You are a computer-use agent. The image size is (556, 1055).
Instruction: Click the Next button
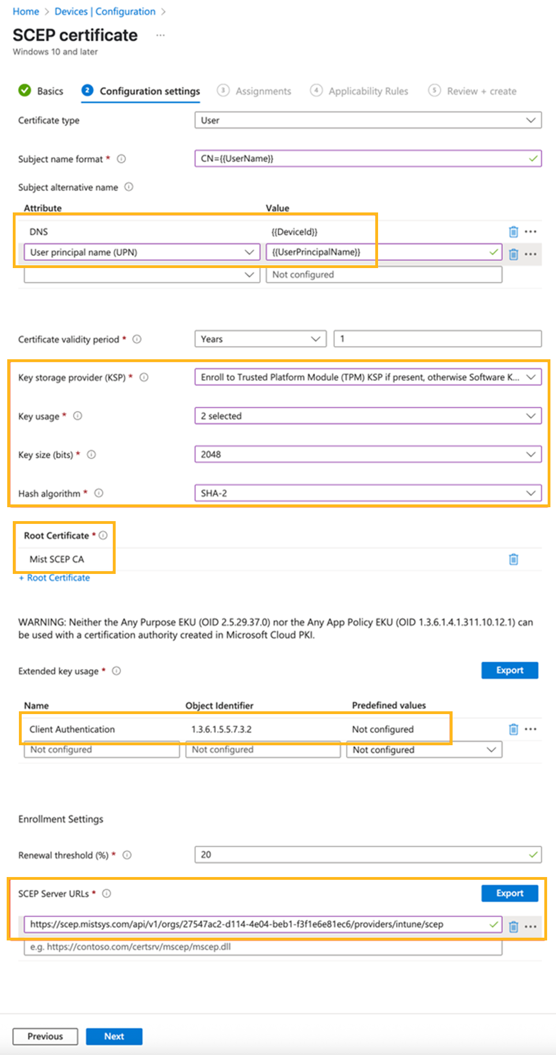[114, 1037]
